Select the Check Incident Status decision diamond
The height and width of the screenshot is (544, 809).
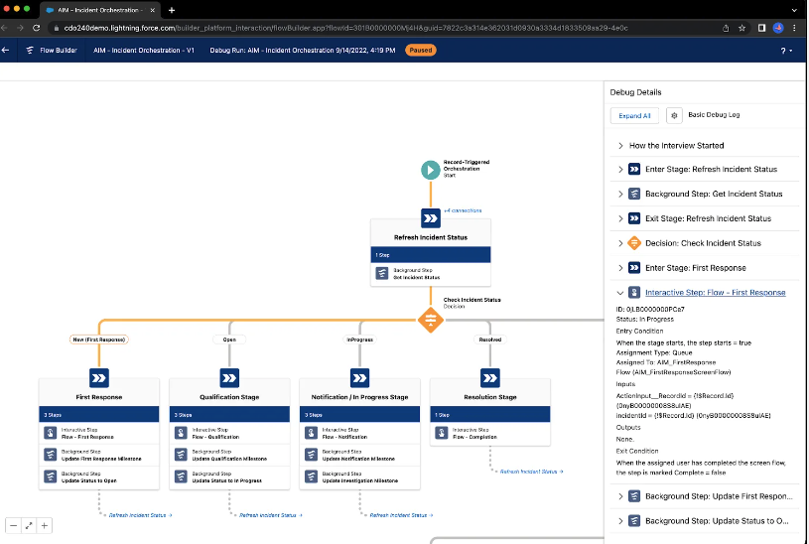coord(430,320)
